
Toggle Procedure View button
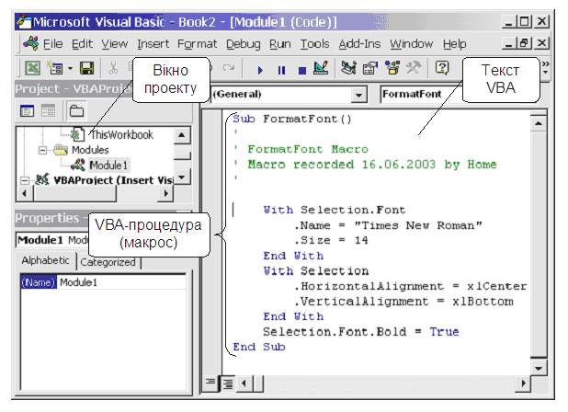click(210, 383)
